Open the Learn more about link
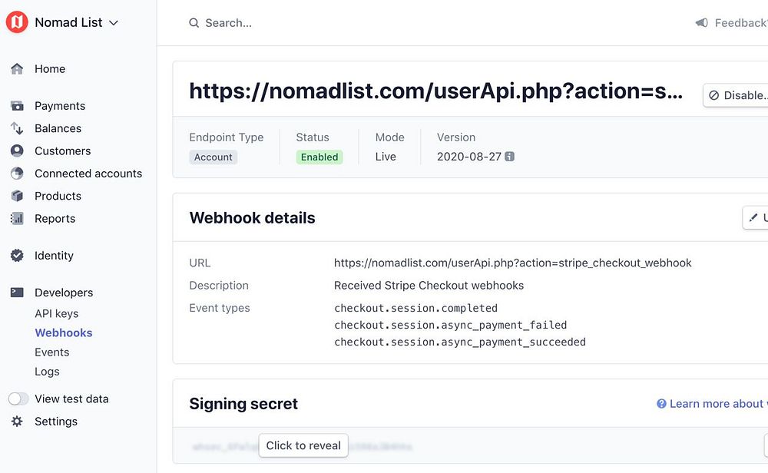 click(714, 404)
